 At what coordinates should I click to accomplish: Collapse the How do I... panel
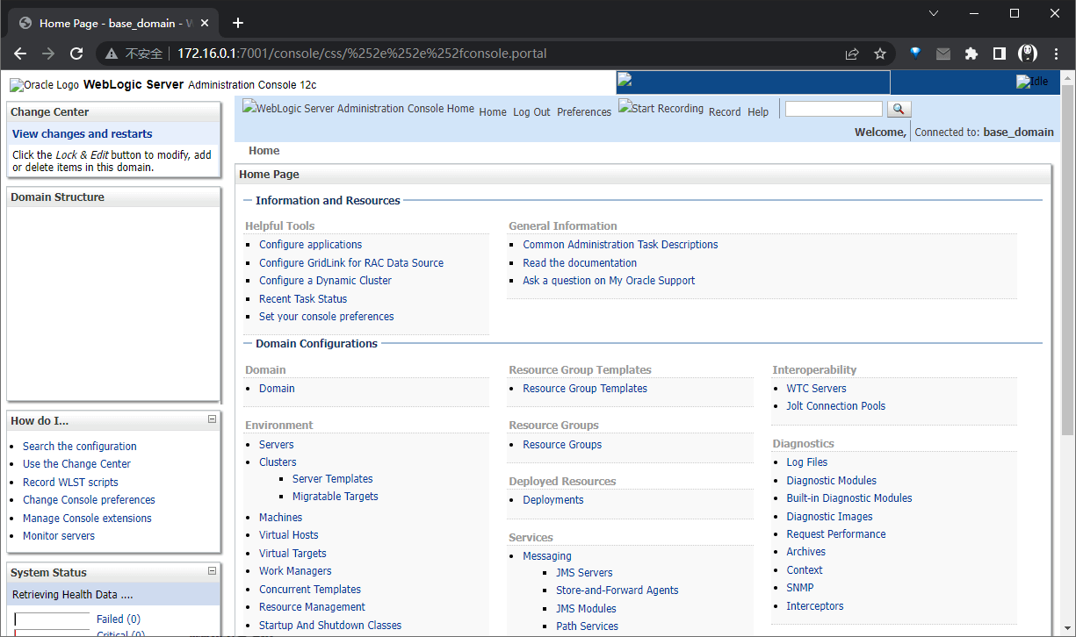212,419
